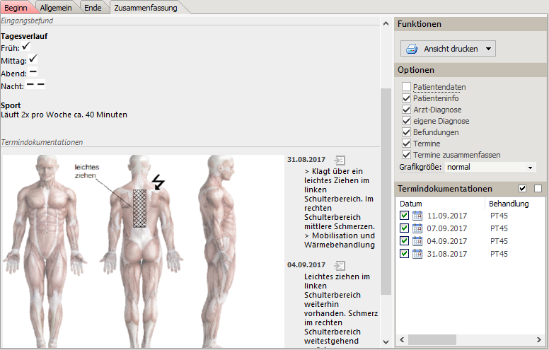
Task: Click the calendar icon for 07.09.2017
Action: pyautogui.click(x=417, y=228)
